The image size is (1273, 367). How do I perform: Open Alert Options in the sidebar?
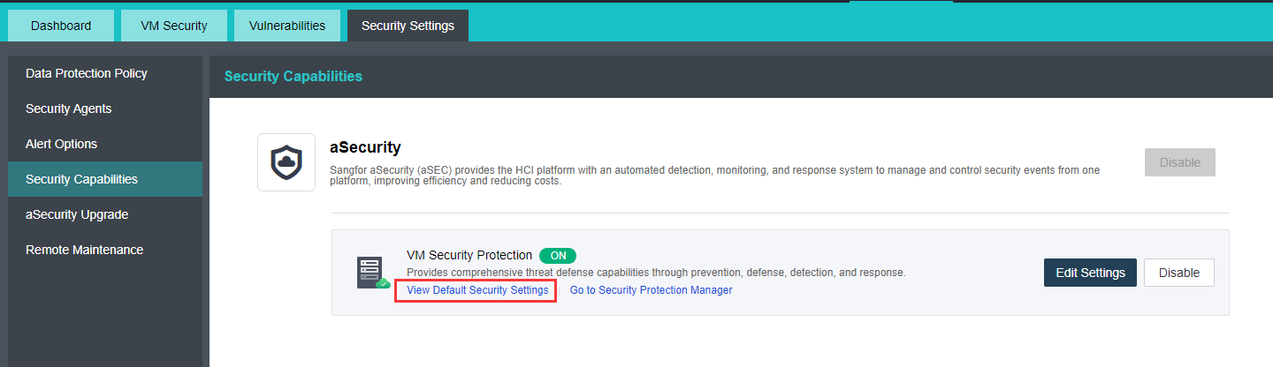(62, 144)
